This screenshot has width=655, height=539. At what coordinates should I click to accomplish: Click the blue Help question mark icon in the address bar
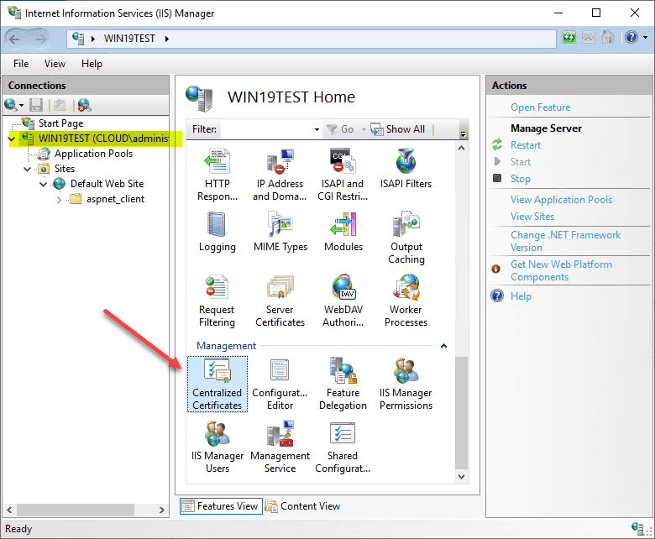[631, 38]
